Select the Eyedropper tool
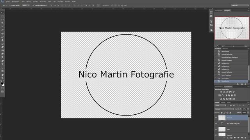The width and height of the screenshot is (250, 140). pyautogui.click(x=2, y=30)
